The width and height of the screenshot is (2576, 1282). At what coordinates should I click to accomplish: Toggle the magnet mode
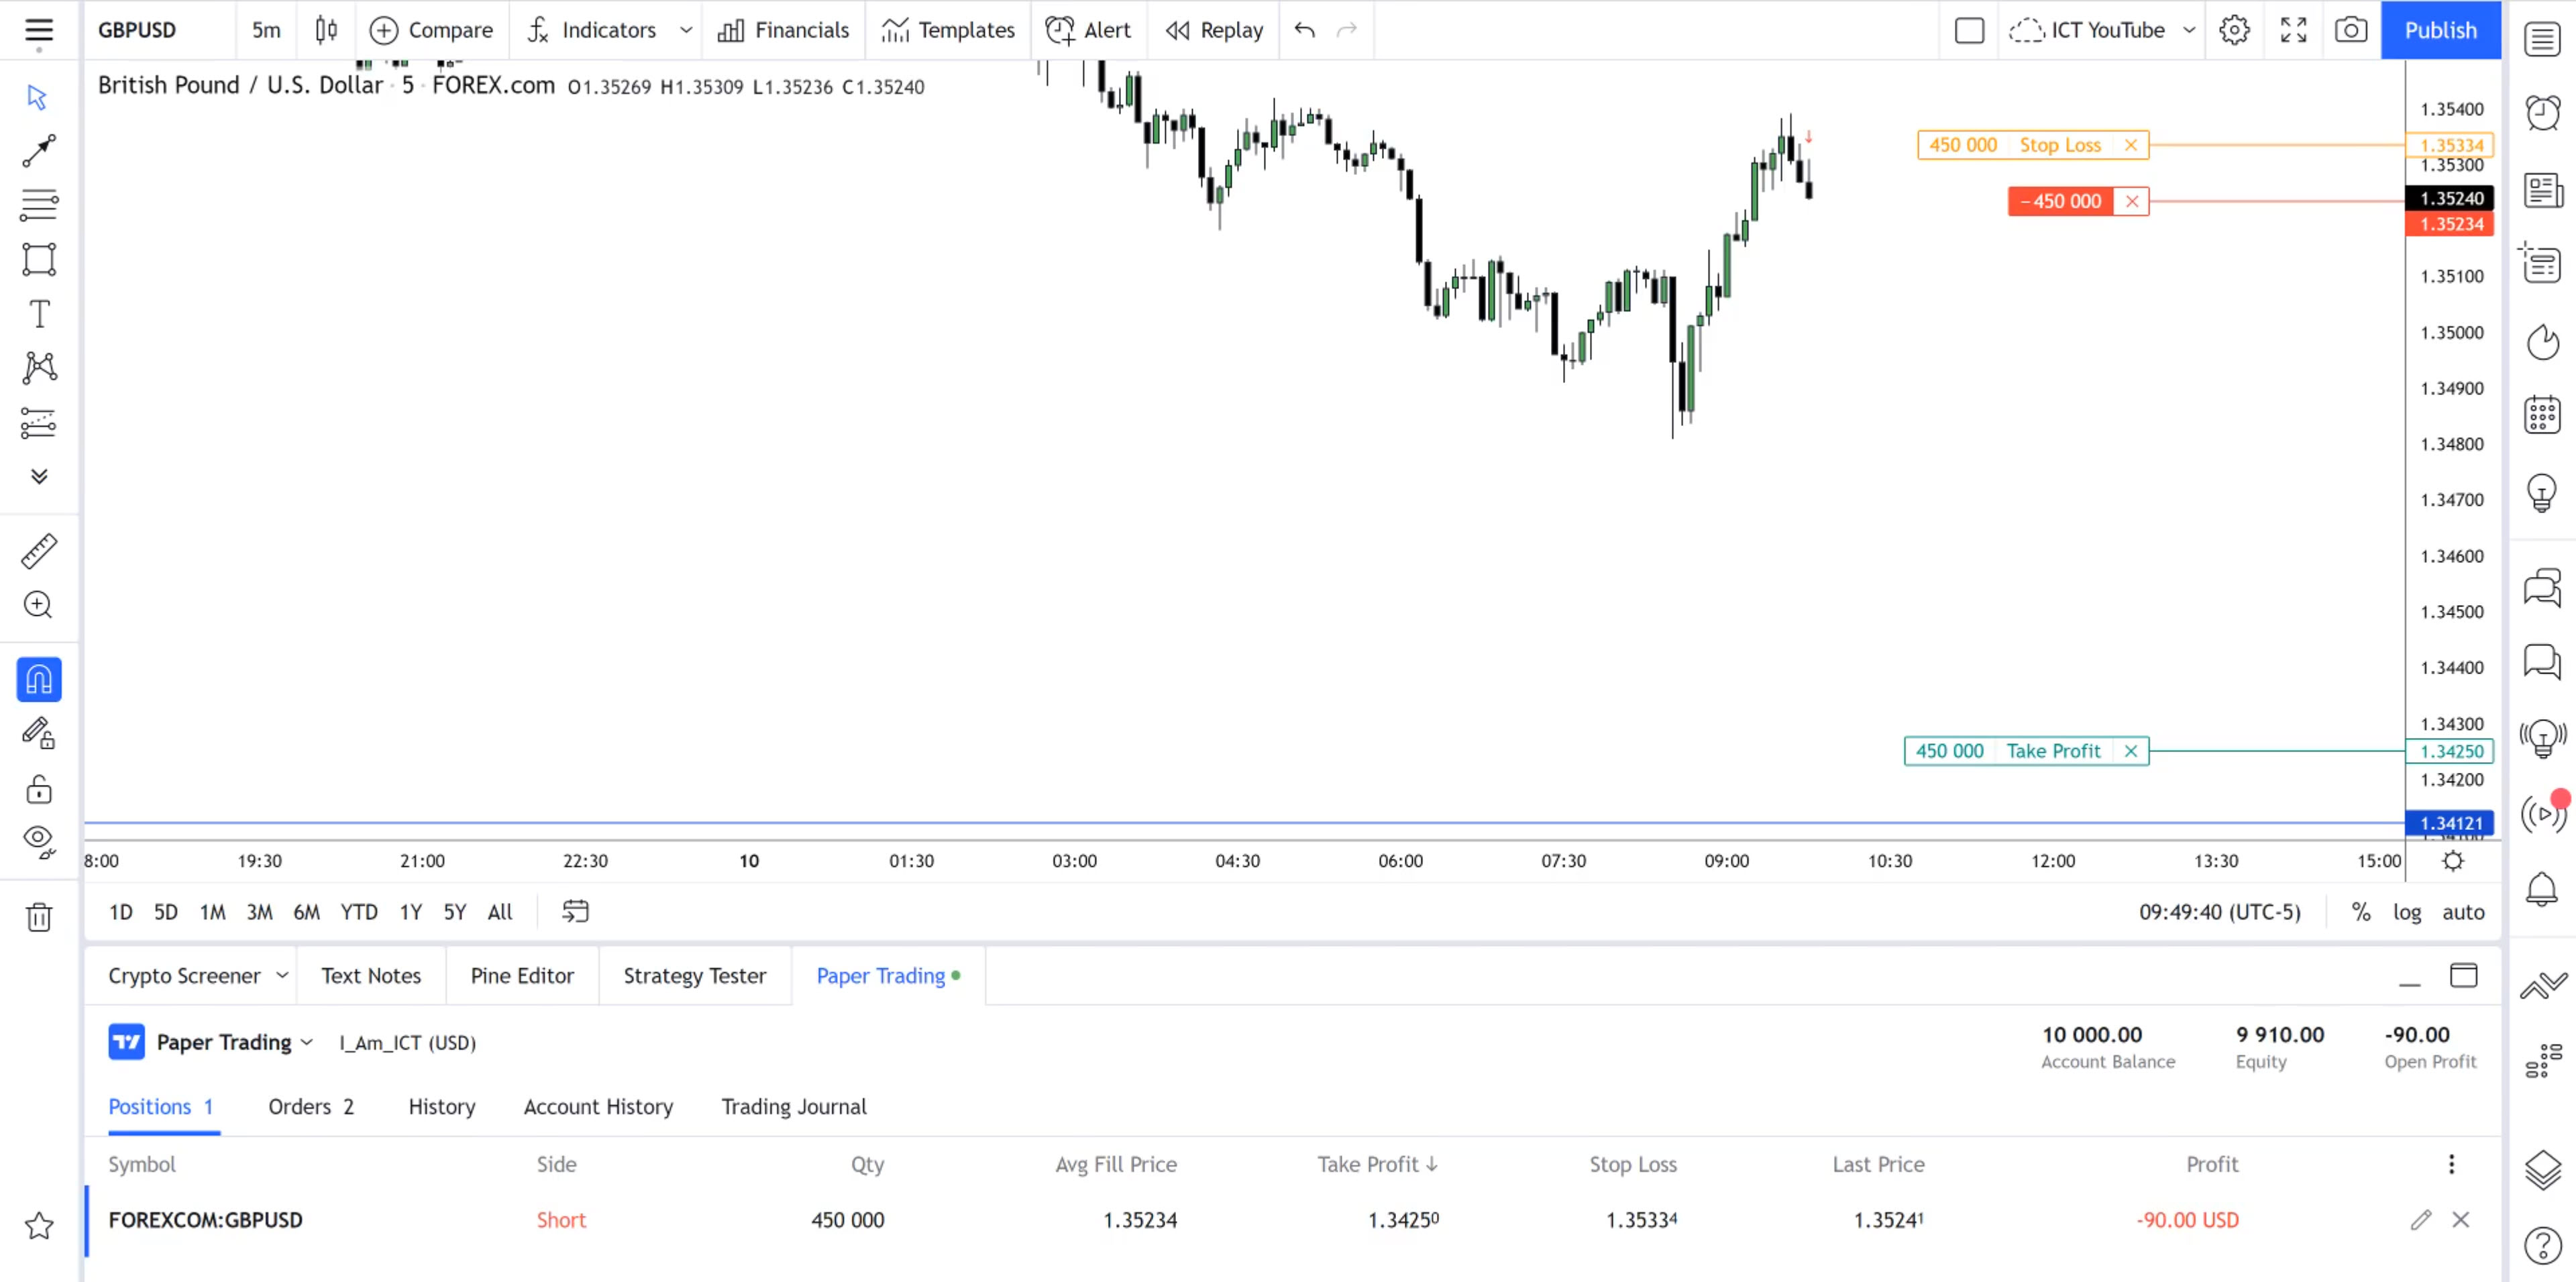(39, 680)
